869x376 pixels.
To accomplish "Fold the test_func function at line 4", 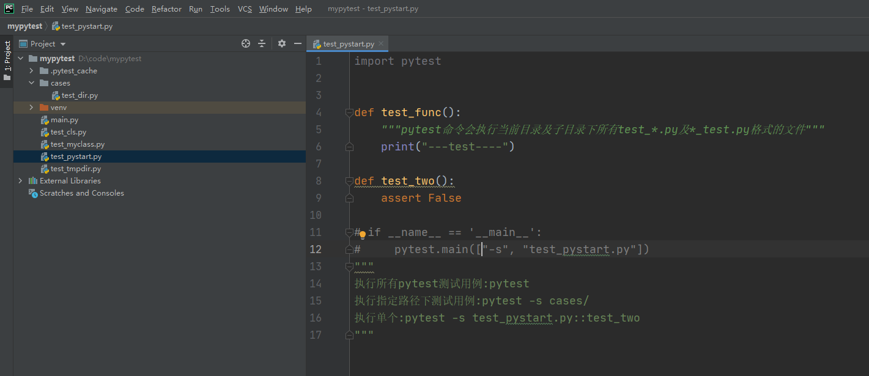I will click(349, 112).
